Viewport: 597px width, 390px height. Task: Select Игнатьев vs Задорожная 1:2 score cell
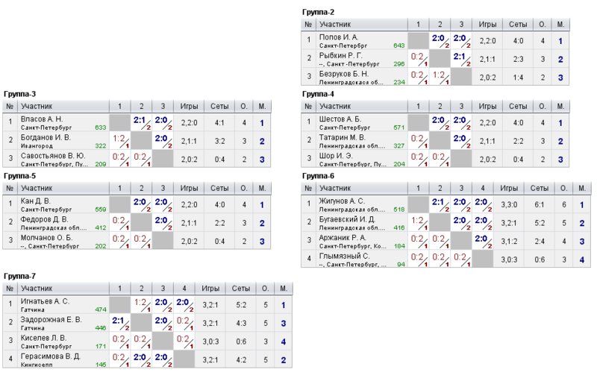click(141, 305)
